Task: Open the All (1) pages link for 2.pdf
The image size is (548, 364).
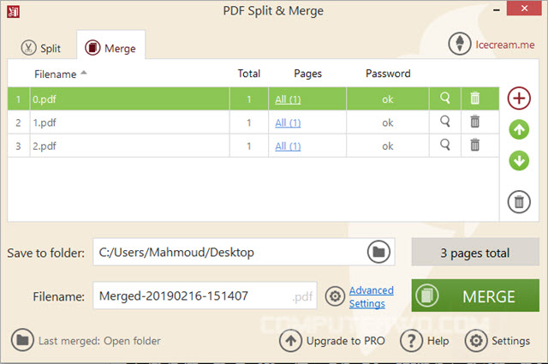Action: click(x=288, y=146)
